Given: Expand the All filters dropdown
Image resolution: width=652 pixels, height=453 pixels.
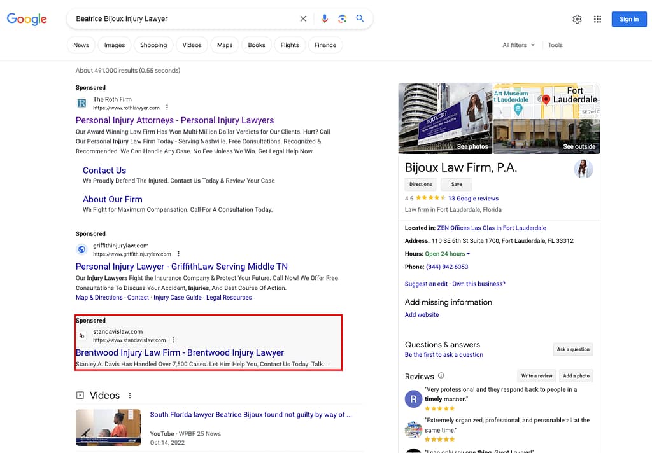Looking at the screenshot, I should [x=518, y=45].
